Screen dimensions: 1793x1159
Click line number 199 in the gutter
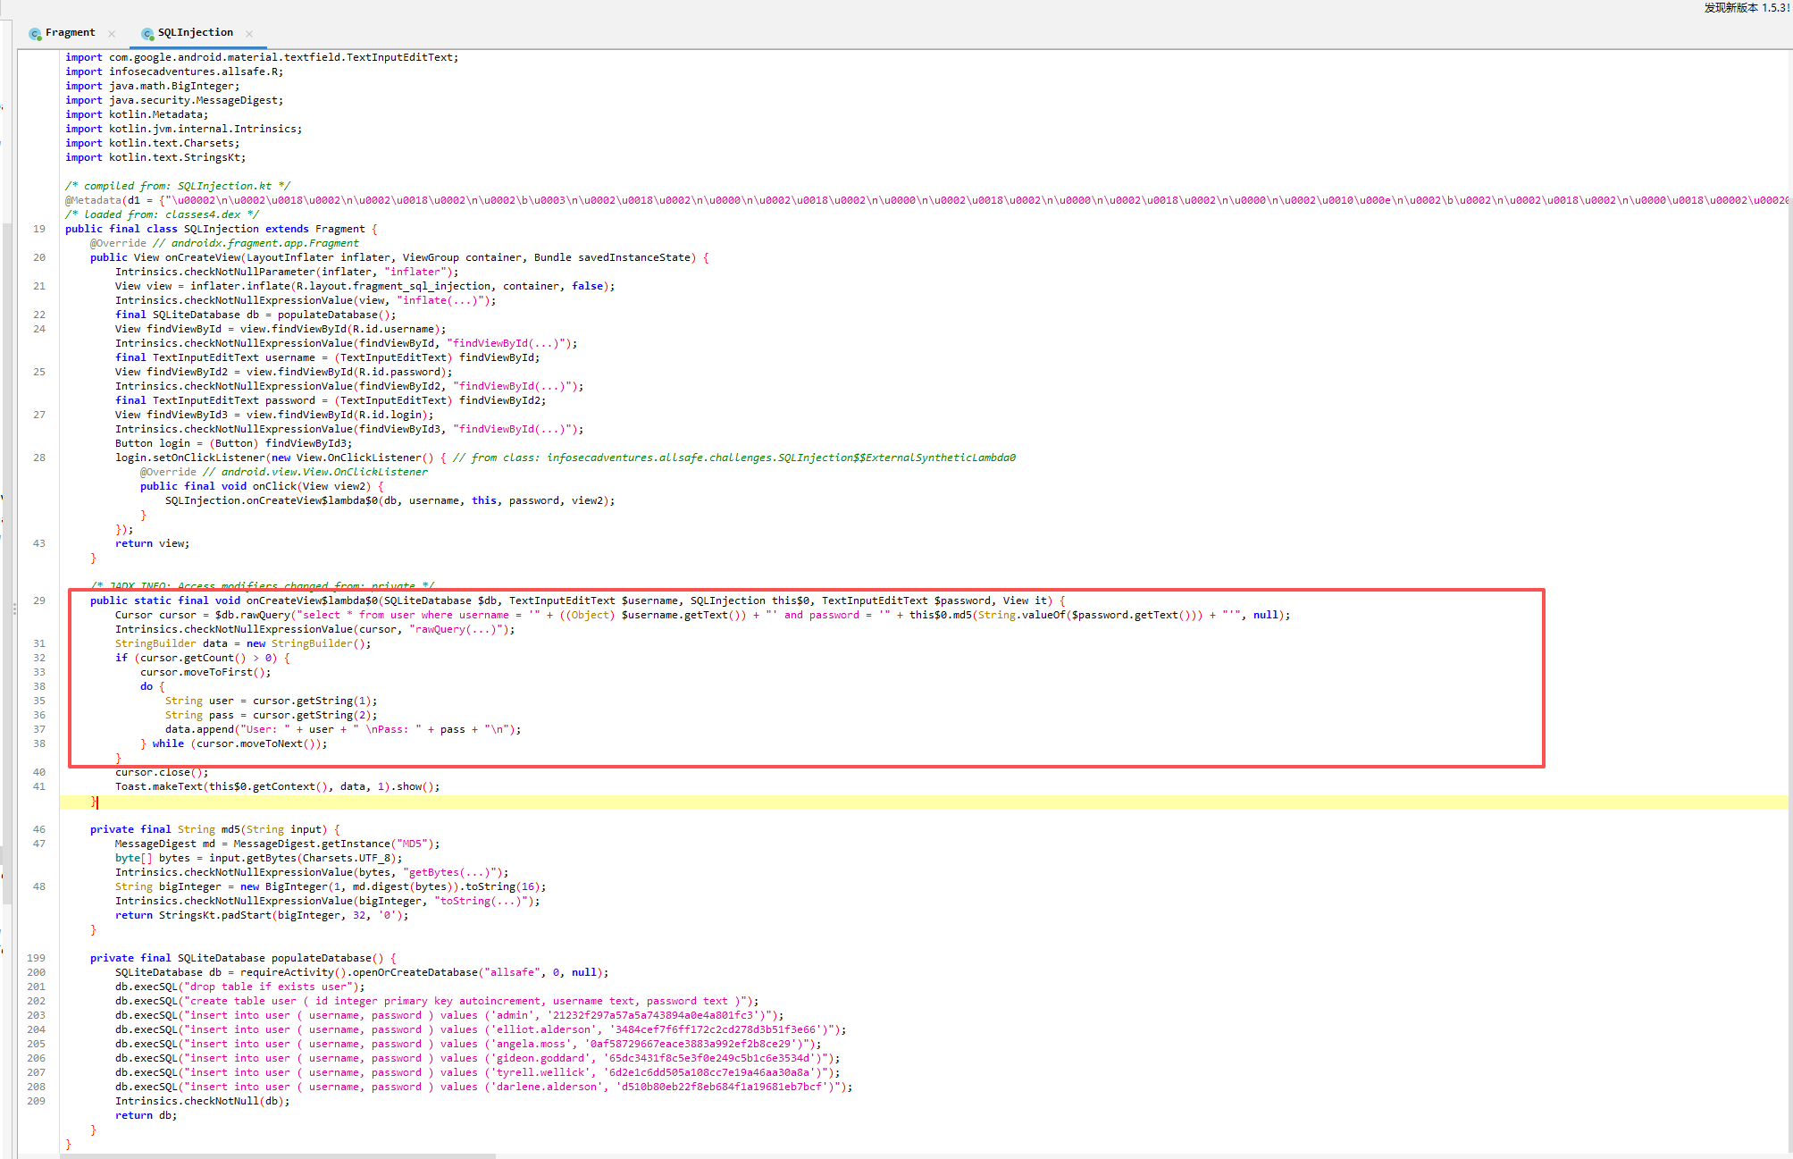click(36, 958)
